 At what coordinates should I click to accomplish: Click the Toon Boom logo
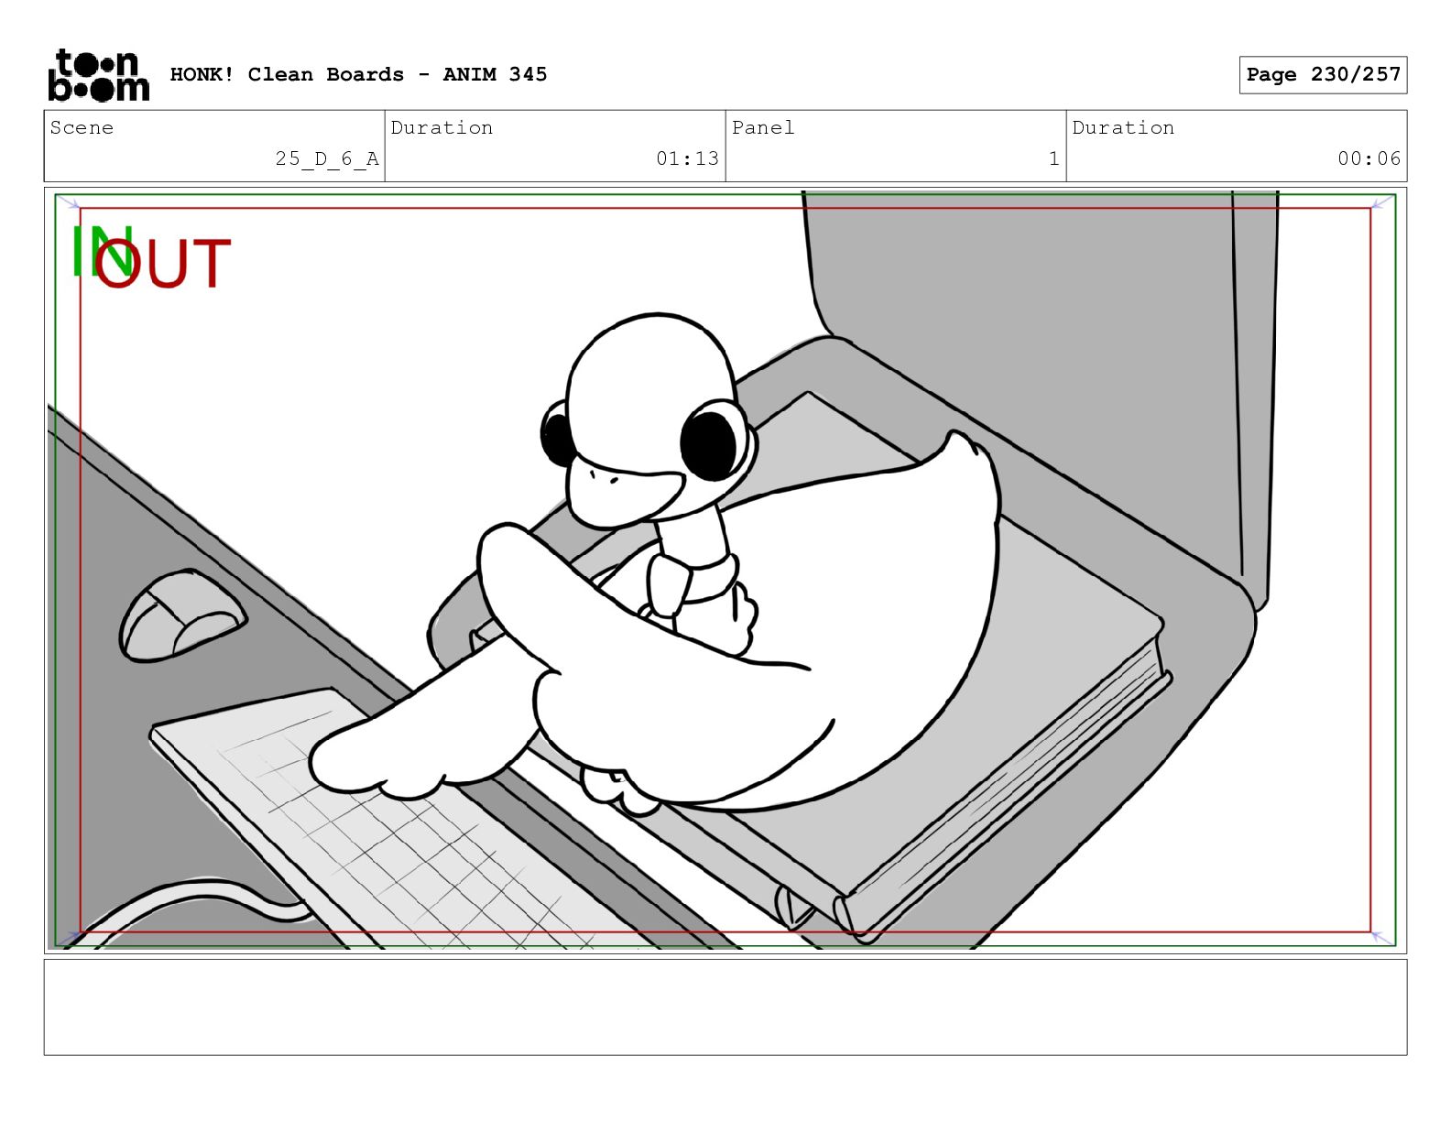(x=98, y=75)
